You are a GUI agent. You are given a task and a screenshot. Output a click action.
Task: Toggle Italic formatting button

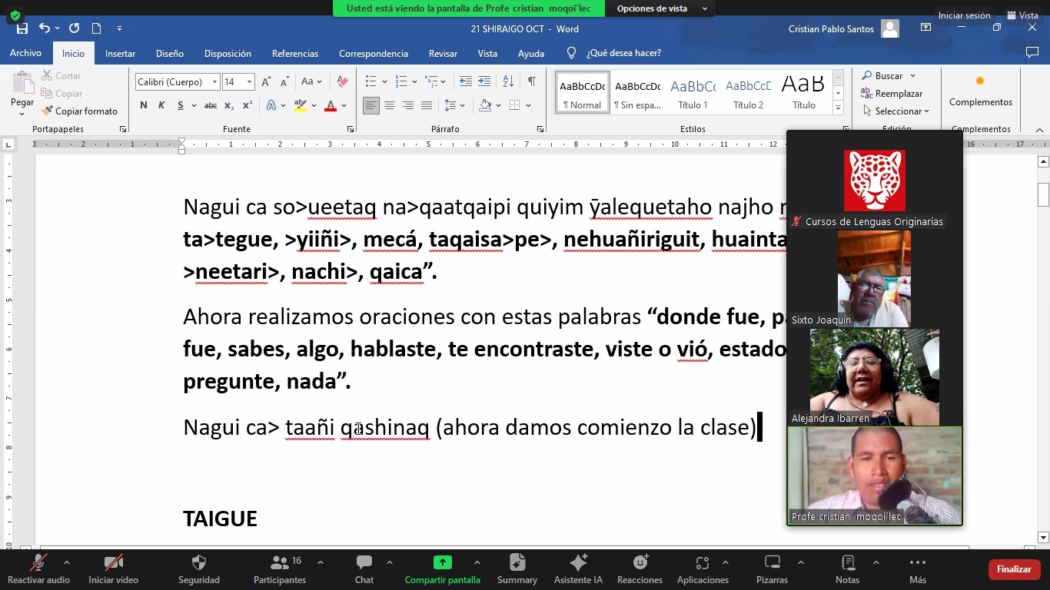click(161, 105)
